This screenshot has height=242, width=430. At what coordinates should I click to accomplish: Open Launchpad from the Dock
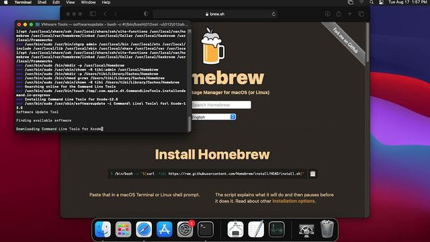click(x=123, y=229)
